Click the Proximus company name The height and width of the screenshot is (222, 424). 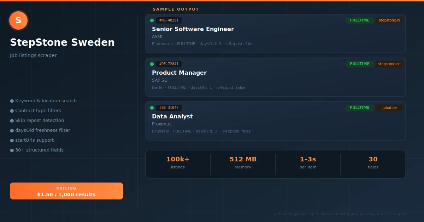pos(162,124)
